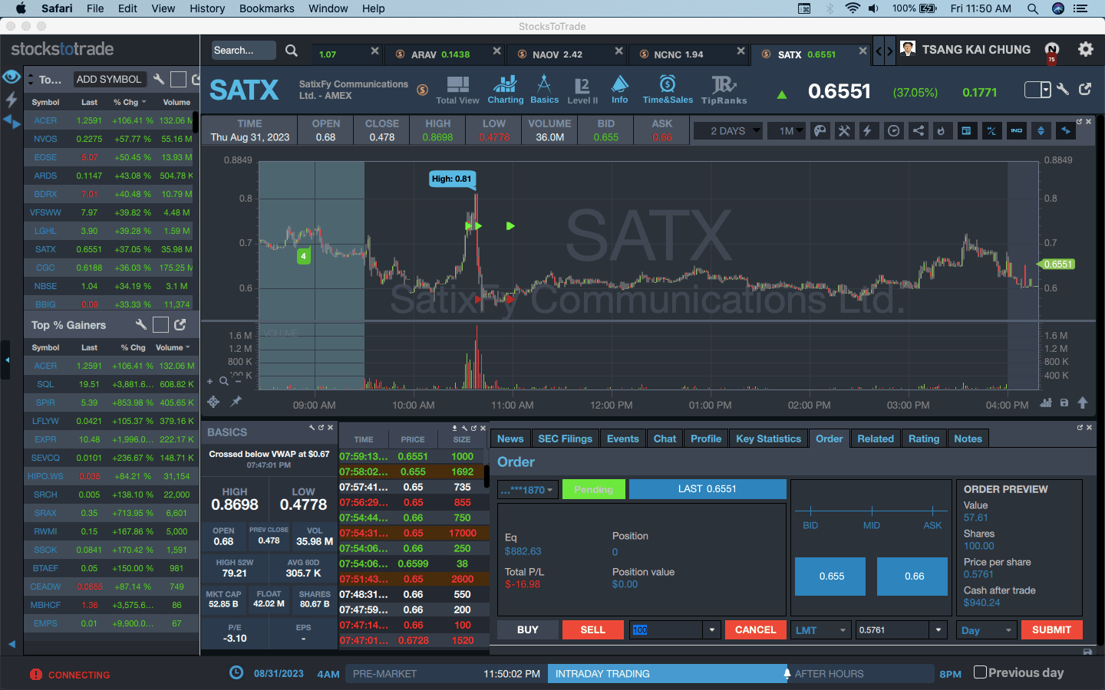Open the Total View layout

coord(457,90)
